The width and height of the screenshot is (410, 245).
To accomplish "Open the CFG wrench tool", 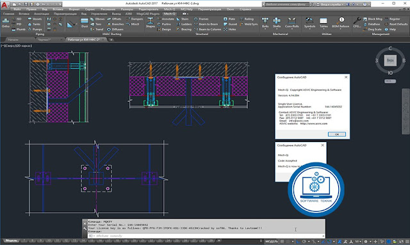I will pos(357,23).
